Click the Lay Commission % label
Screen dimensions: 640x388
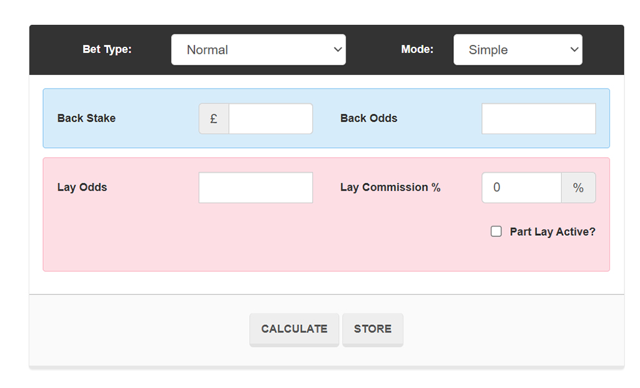tap(390, 187)
